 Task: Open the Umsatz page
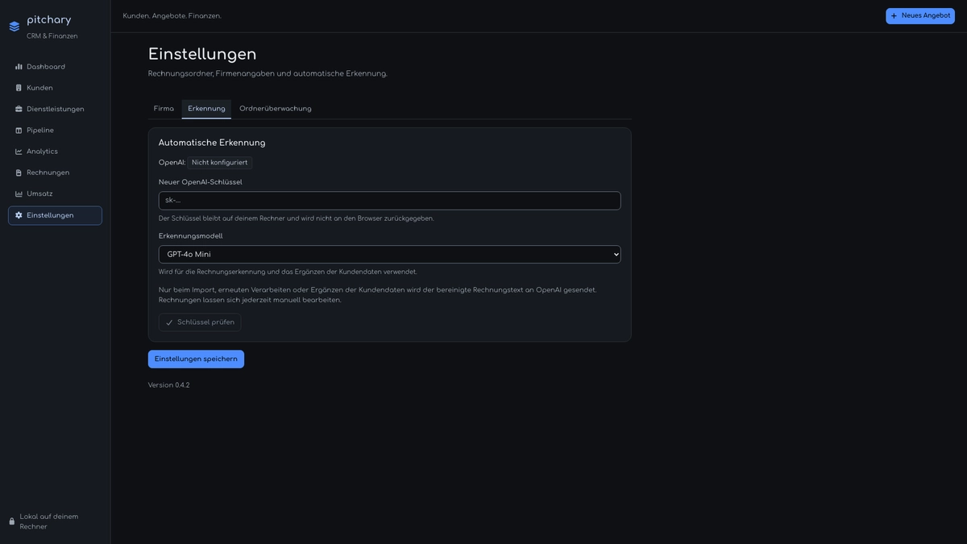coord(55,194)
